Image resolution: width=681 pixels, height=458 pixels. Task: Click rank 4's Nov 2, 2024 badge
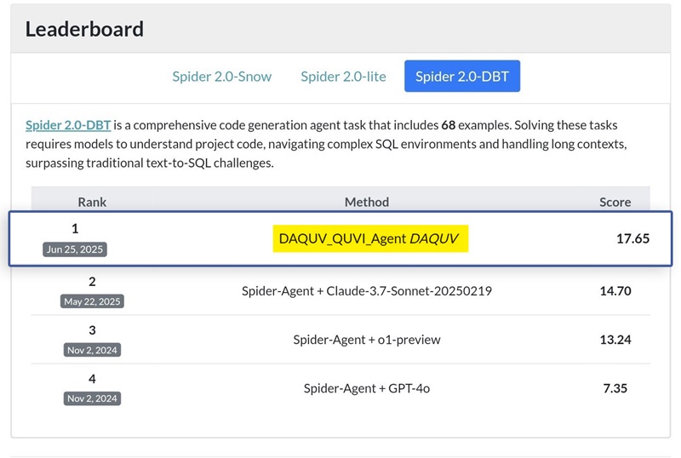click(x=92, y=398)
